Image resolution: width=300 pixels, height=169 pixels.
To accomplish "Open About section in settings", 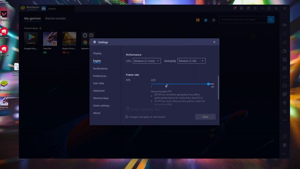I will 97,113.
